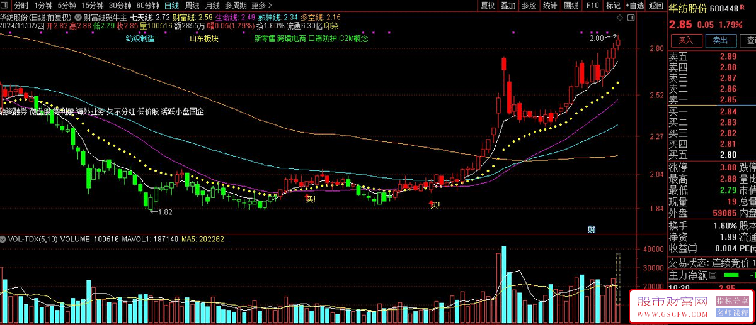Screen dimensions: 756x325
Task: Click the 财 info marker on chart
Action: click(592, 228)
